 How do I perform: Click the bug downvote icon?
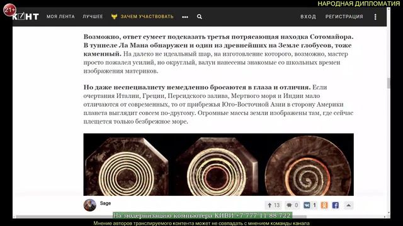pos(289,205)
